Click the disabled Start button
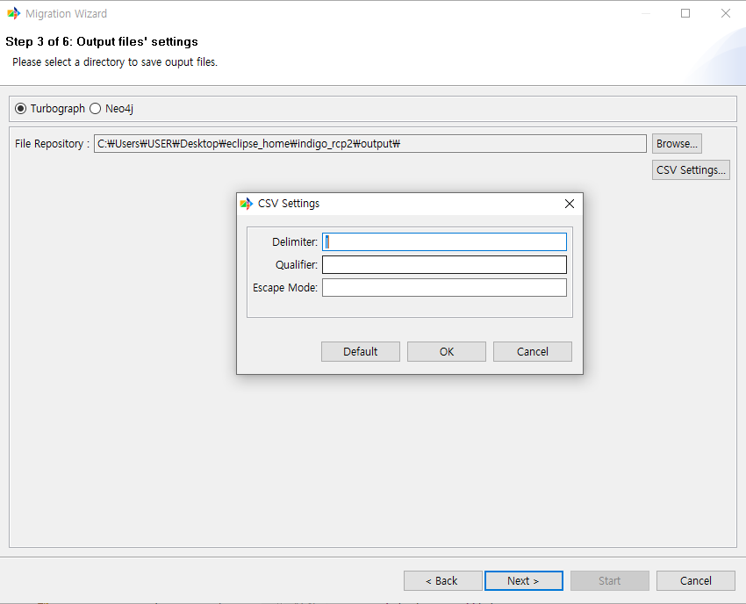The height and width of the screenshot is (604, 746). (x=609, y=580)
